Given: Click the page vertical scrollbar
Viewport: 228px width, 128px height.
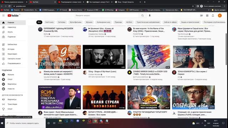Looking at the screenshot, I should [226, 49].
